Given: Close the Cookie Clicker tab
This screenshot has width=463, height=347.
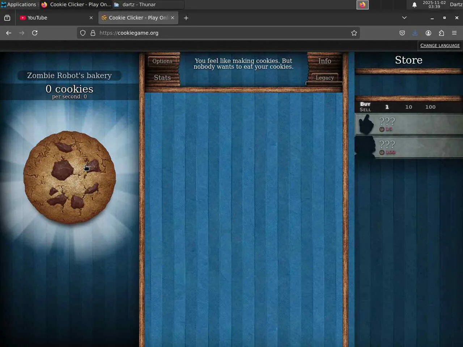Looking at the screenshot, I should (x=173, y=18).
